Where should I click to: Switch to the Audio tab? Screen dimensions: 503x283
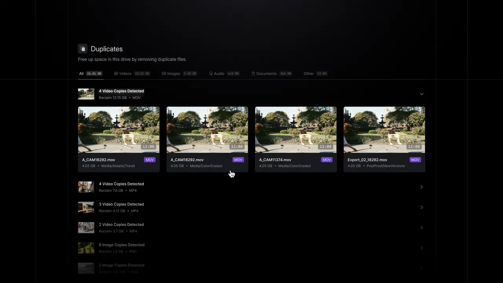pyautogui.click(x=224, y=74)
